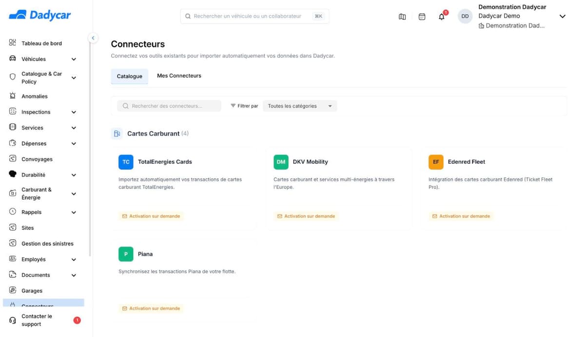Open the calendar icon in the header
585x337 pixels.
[422, 17]
